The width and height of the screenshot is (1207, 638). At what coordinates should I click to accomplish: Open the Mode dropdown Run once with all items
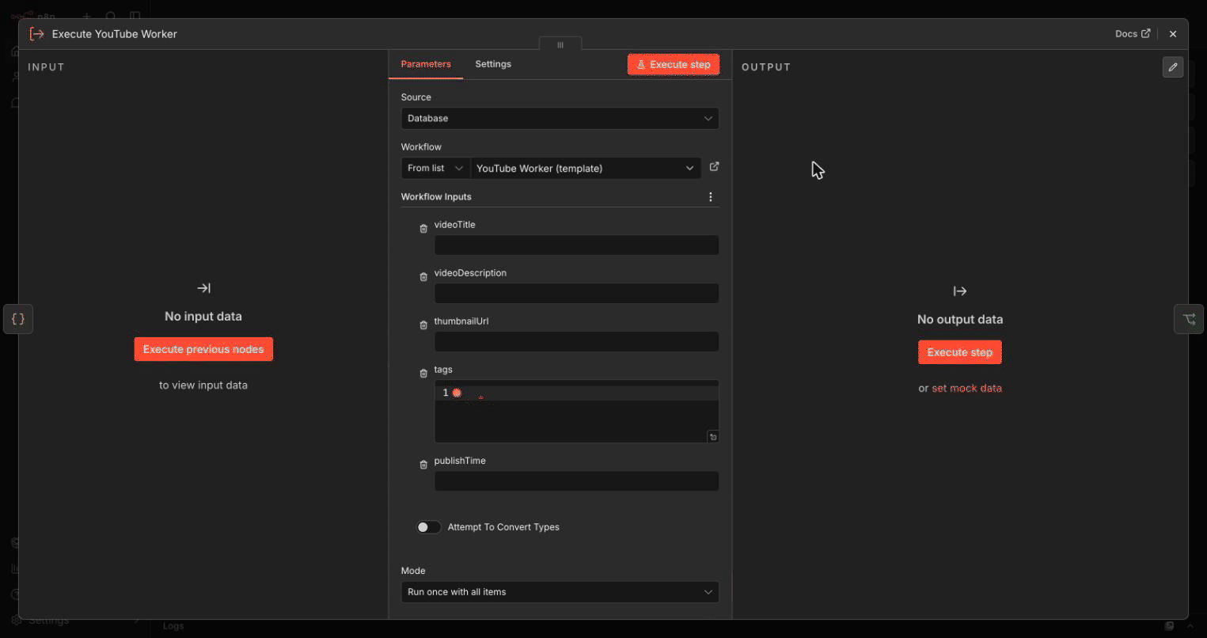(560, 592)
